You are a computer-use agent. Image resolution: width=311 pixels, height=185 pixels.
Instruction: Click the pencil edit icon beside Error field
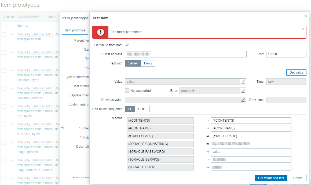click(243, 91)
